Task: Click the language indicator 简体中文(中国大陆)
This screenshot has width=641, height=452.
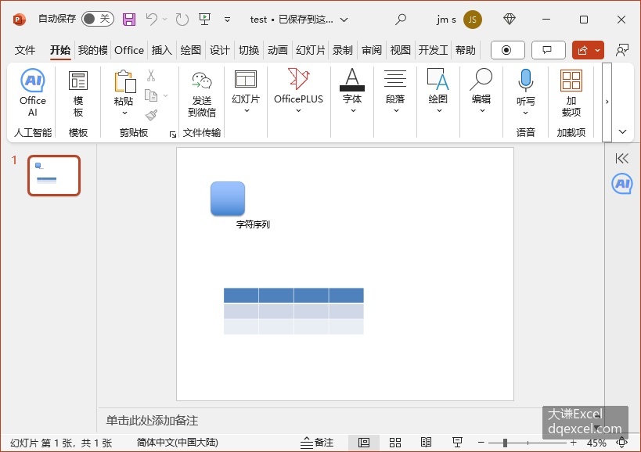Action: click(178, 443)
